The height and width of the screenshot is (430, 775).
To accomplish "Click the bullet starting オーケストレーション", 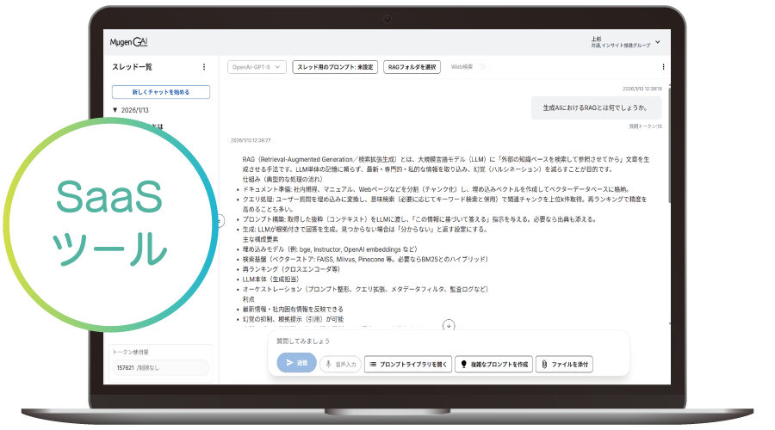I will coord(365,289).
